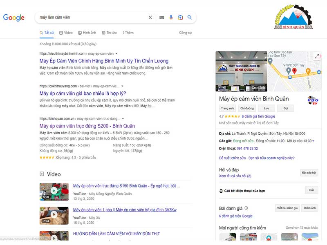Click the red location pin on the map
This screenshot has width=327, height=245.
pos(294,71)
